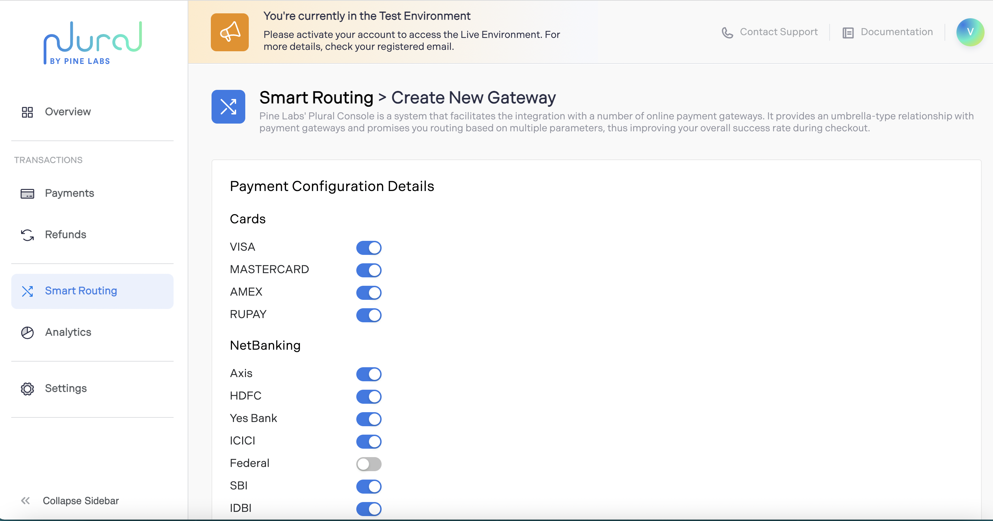Disable the RUPAY card toggle
993x521 pixels.
click(x=369, y=315)
